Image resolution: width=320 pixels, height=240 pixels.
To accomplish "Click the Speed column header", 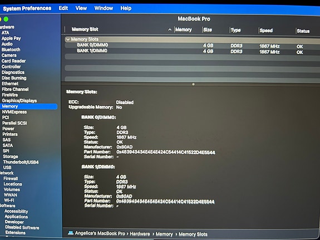I will click(x=266, y=31).
